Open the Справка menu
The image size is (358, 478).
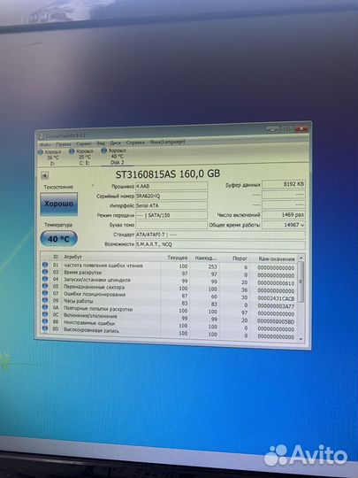(135, 143)
